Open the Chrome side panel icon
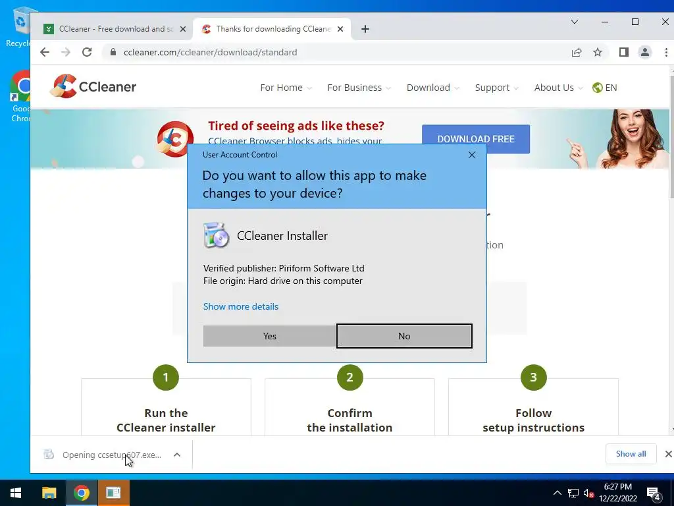 pyautogui.click(x=624, y=52)
